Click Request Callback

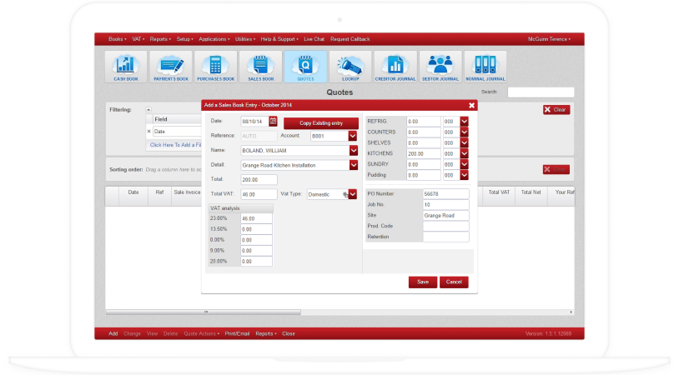[350, 39]
